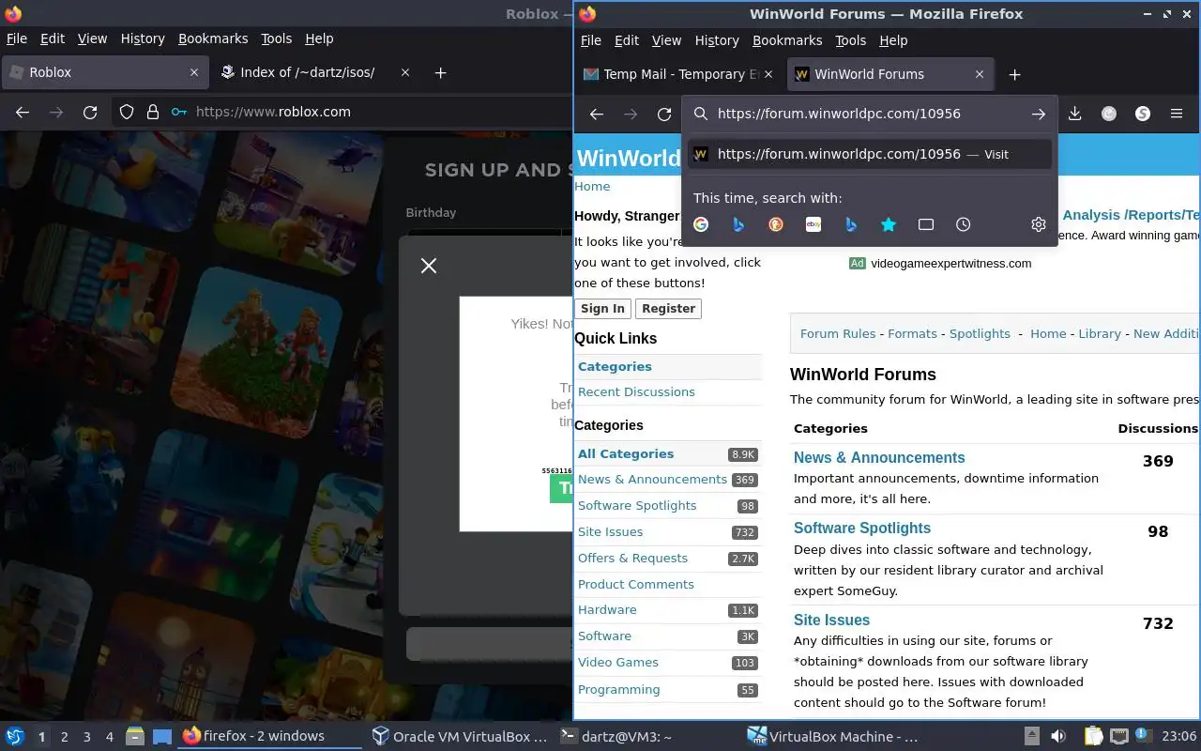This screenshot has width=1201, height=751.
Task: Search with eBay from the address bar dropdown
Action: tap(813, 224)
